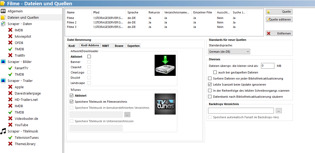Viewport: 315px width, 153px height.
Task: Open the Boxee tab
Action: [x=119, y=46]
